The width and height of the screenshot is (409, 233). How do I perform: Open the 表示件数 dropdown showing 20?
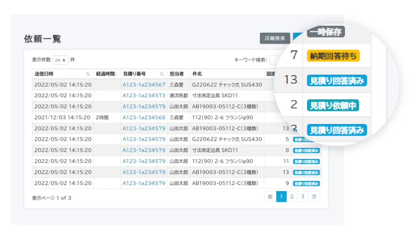[60, 60]
